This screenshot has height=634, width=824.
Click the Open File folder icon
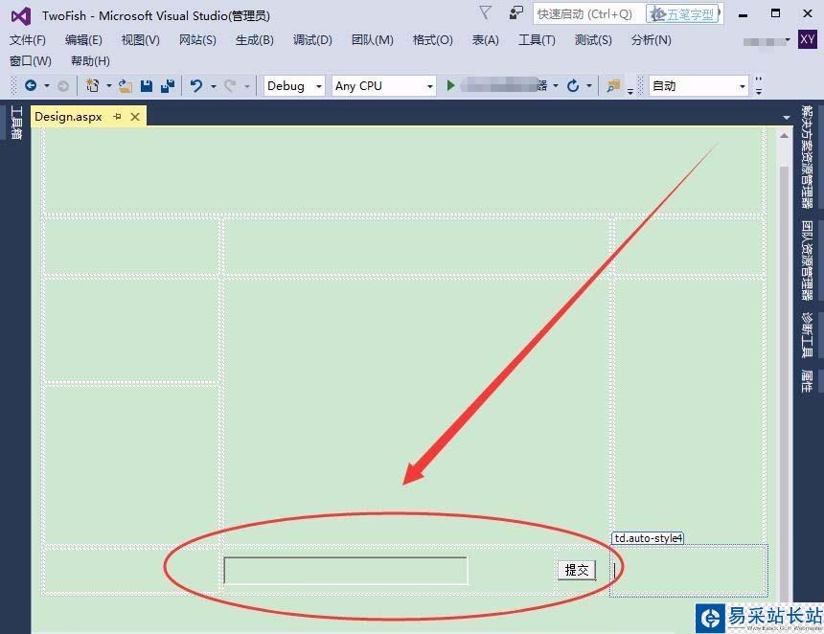click(x=126, y=85)
